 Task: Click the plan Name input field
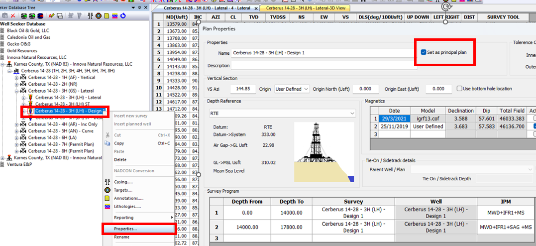(323, 53)
